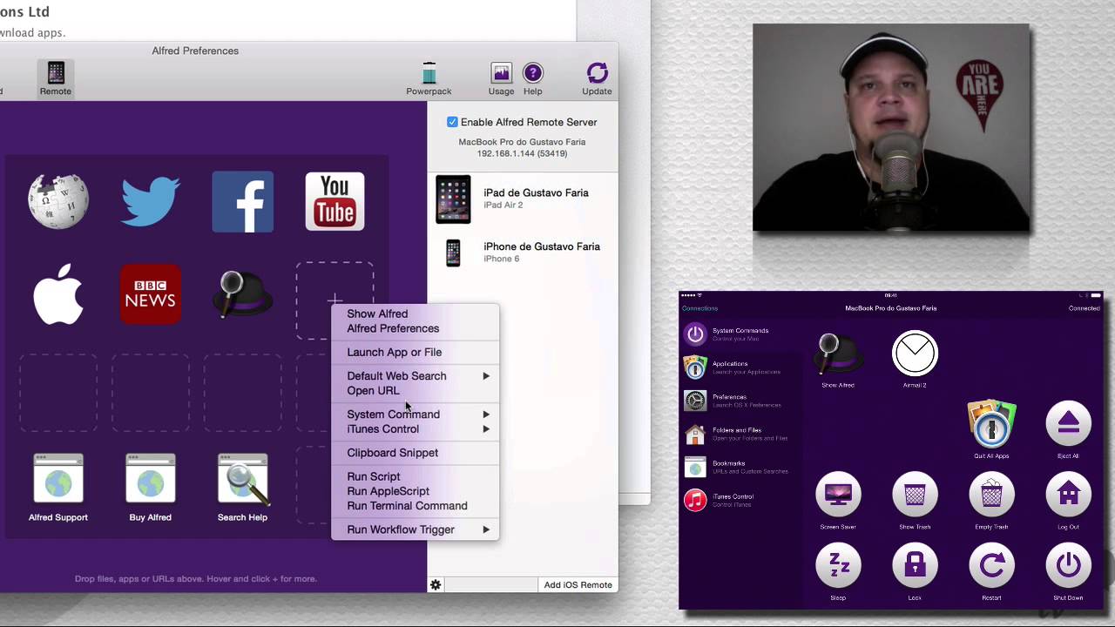Select Clipboard Snippet from context menu
Viewport: 1115px width, 627px height.
click(392, 453)
